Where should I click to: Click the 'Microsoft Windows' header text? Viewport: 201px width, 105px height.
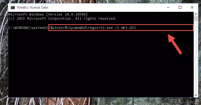click(x=26, y=14)
